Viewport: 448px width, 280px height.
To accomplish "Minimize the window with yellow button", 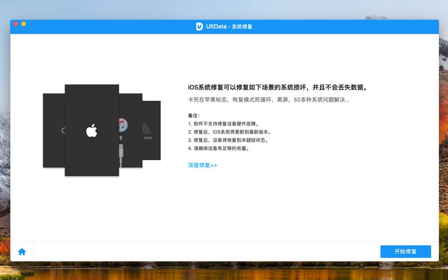I will [x=24, y=24].
